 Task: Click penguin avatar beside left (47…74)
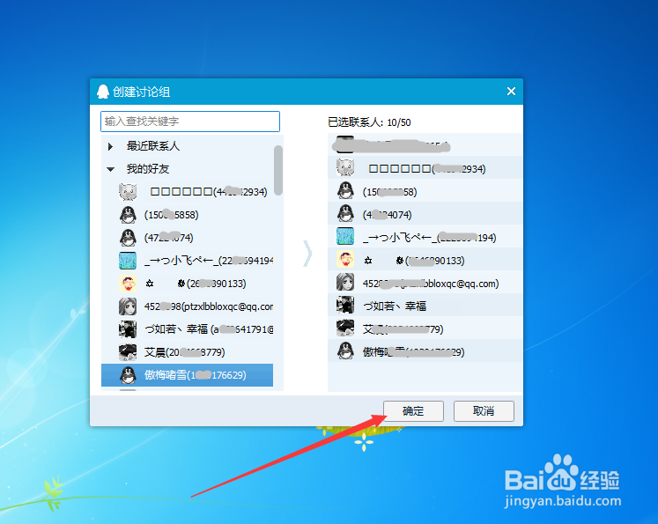click(x=128, y=238)
